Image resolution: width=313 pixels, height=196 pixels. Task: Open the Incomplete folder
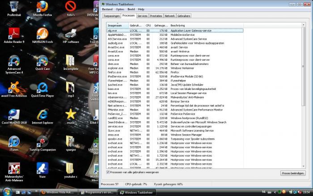71,63
